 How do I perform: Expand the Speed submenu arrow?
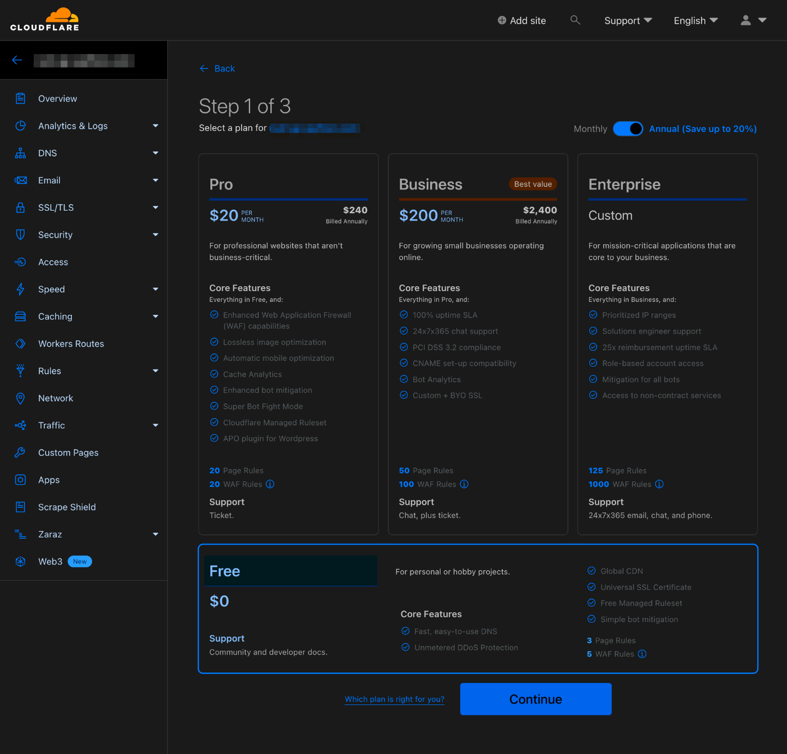(156, 290)
